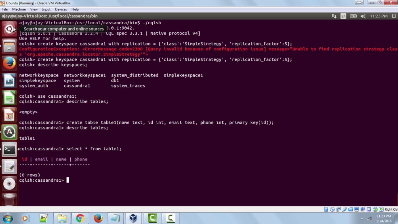Open the Ubuntu Dash search launcher
Image resolution: width=398 pixels, height=224 pixels.
click(x=9, y=29)
